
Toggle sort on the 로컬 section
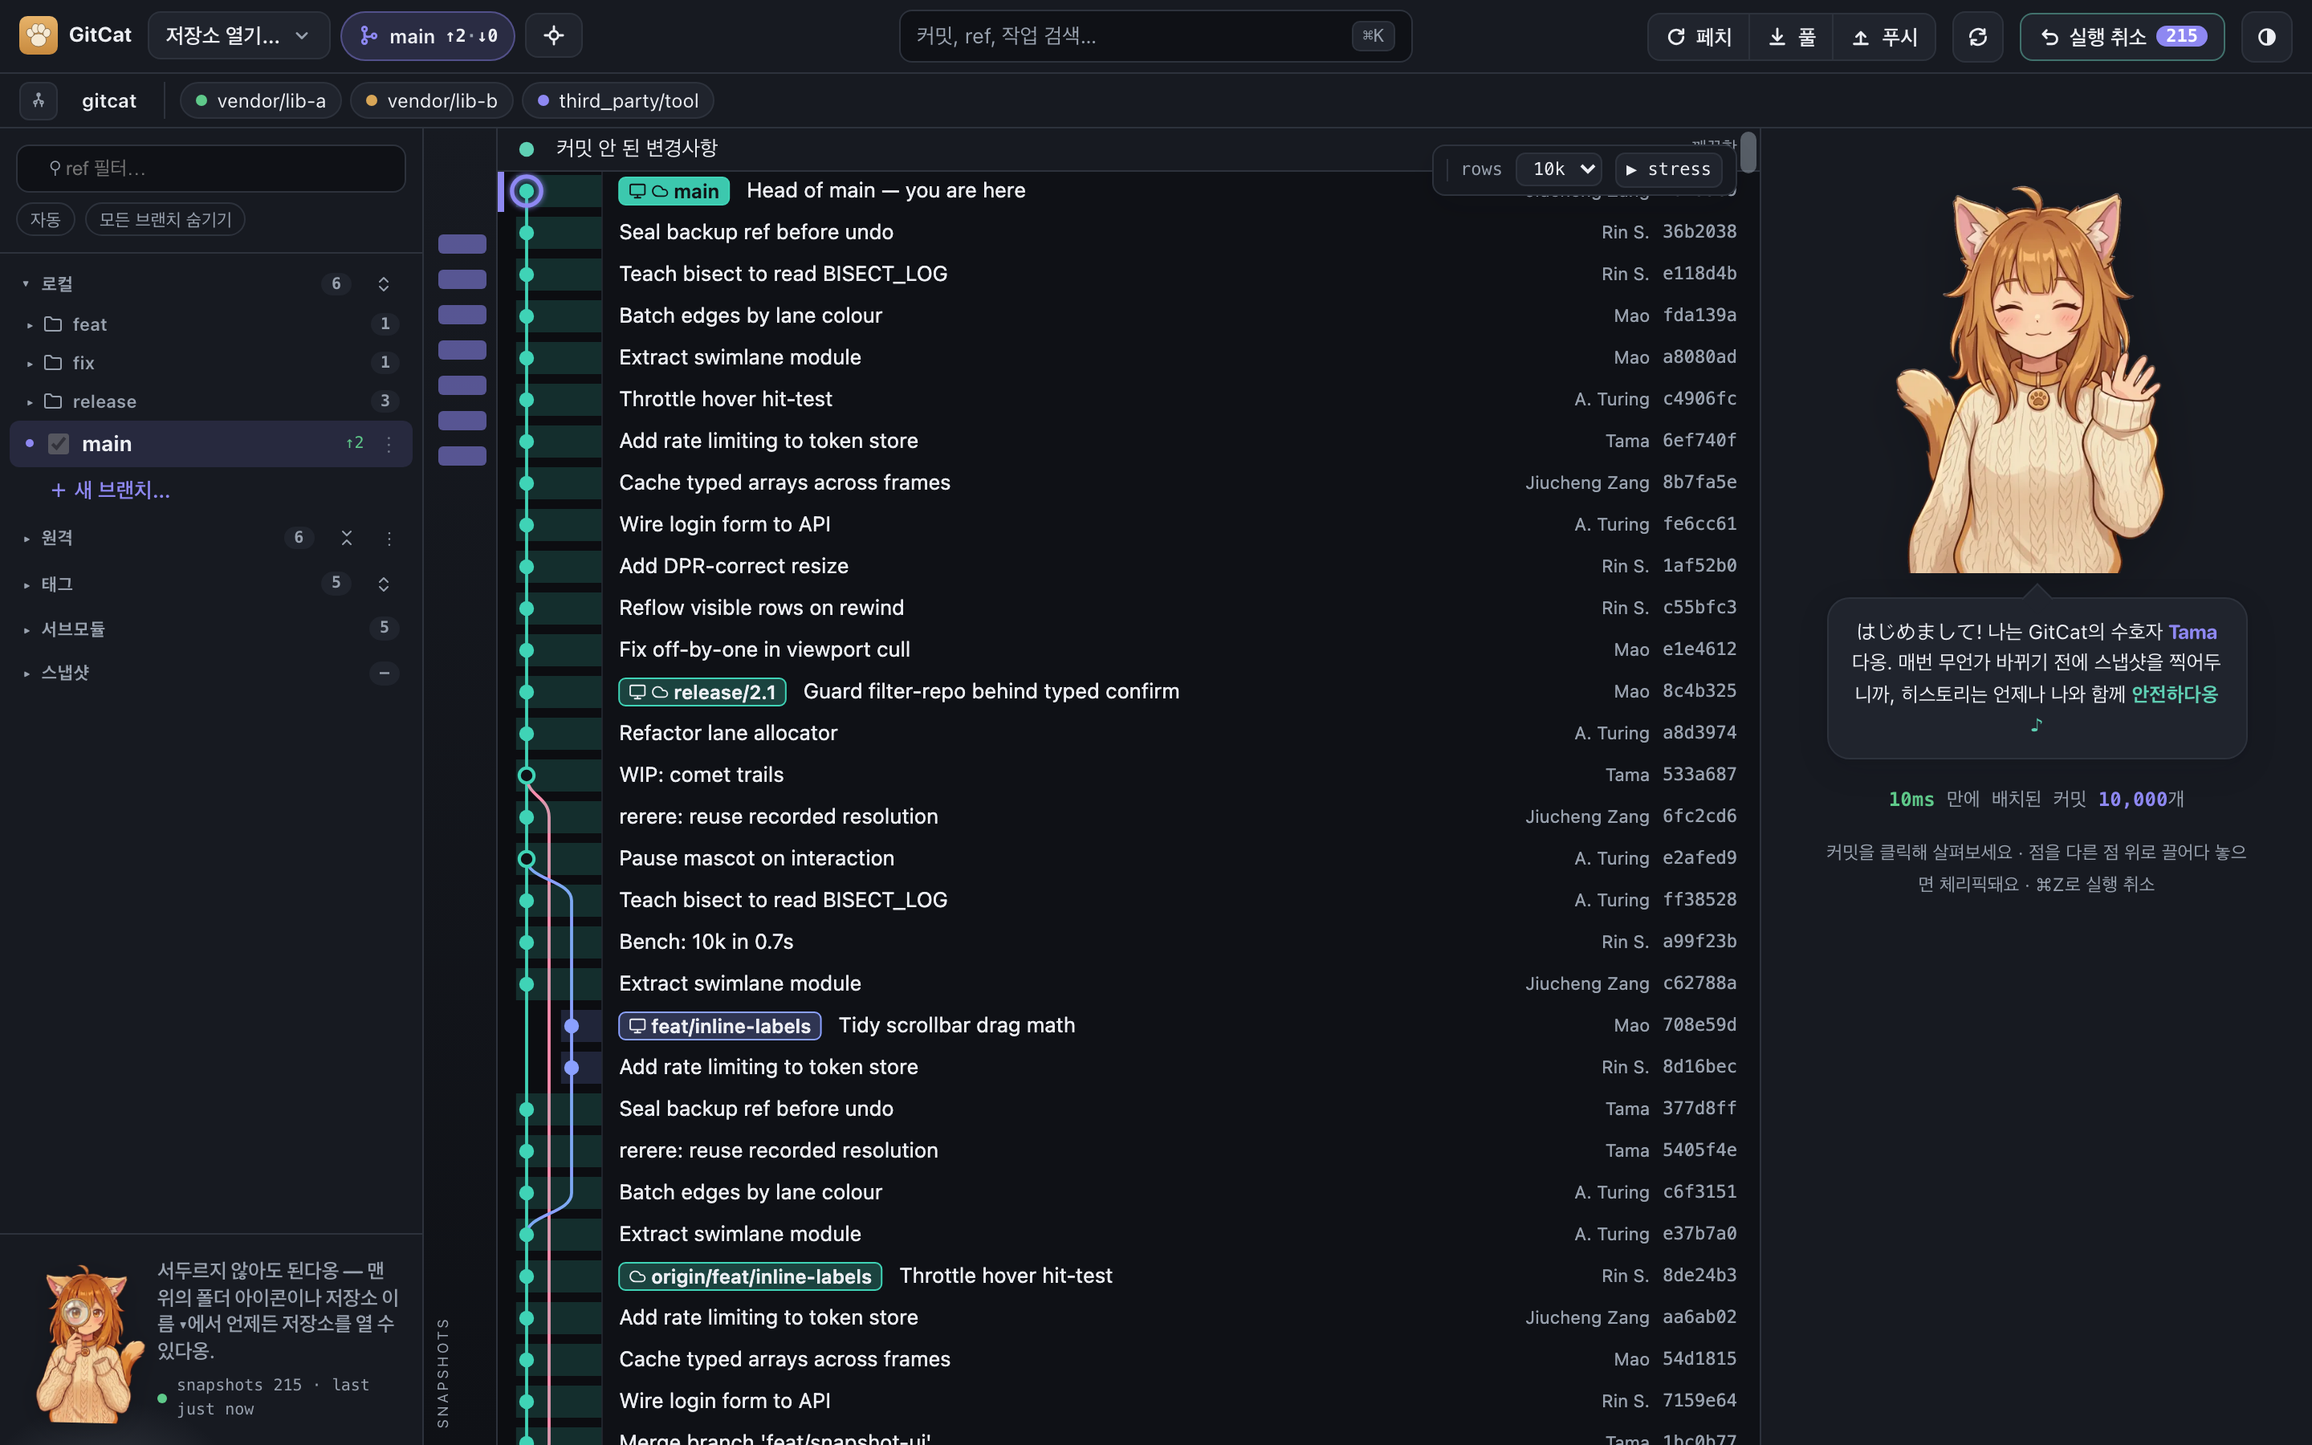point(383,284)
